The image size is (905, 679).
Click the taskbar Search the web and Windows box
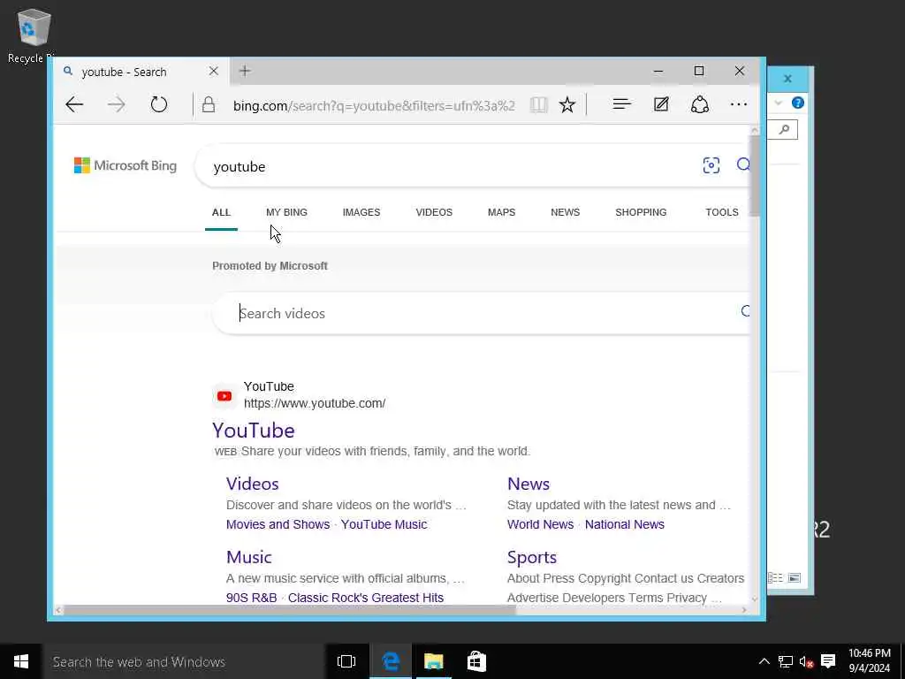(x=184, y=661)
